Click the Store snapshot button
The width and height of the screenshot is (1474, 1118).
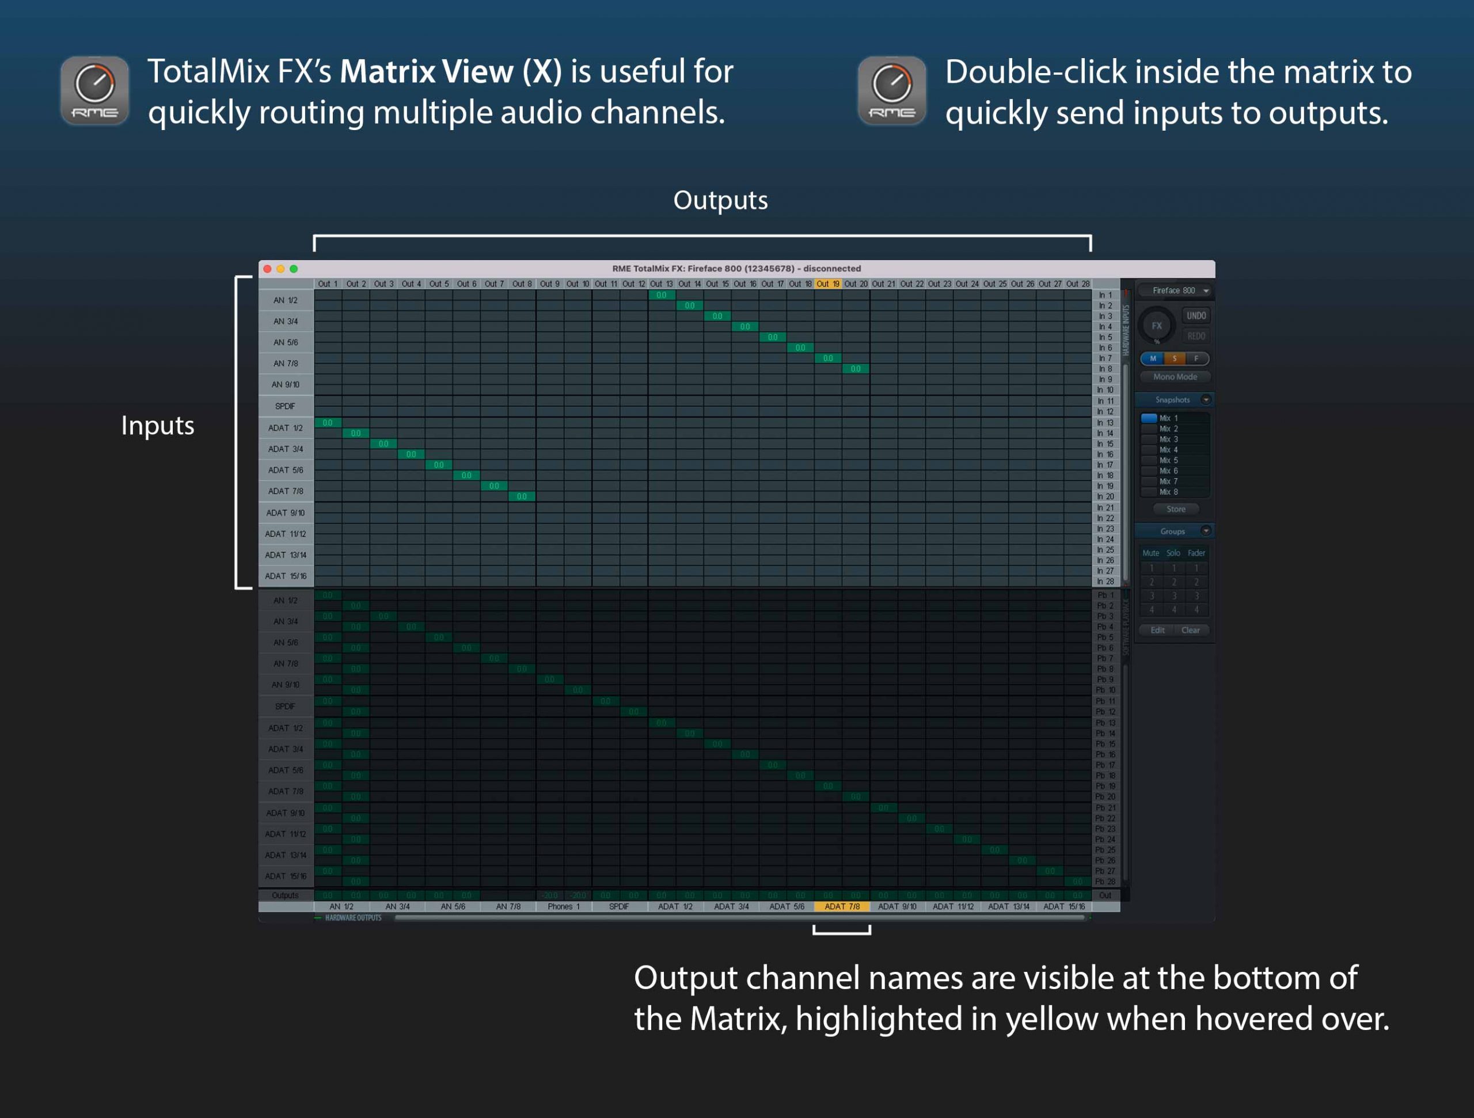[x=1176, y=509]
